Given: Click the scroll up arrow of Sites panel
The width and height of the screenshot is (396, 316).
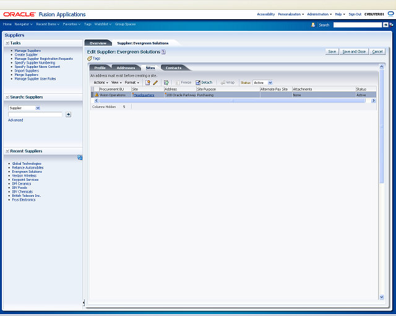Looking at the screenshot, I should pyautogui.click(x=382, y=67).
